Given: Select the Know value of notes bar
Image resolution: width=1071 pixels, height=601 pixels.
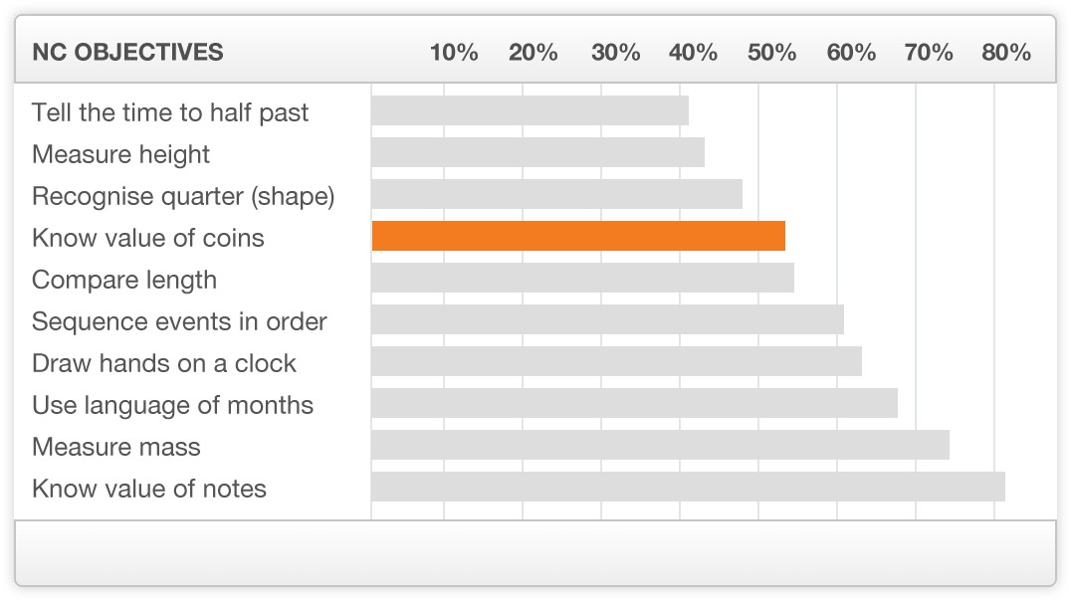Looking at the screenshot, I should click(x=689, y=486).
